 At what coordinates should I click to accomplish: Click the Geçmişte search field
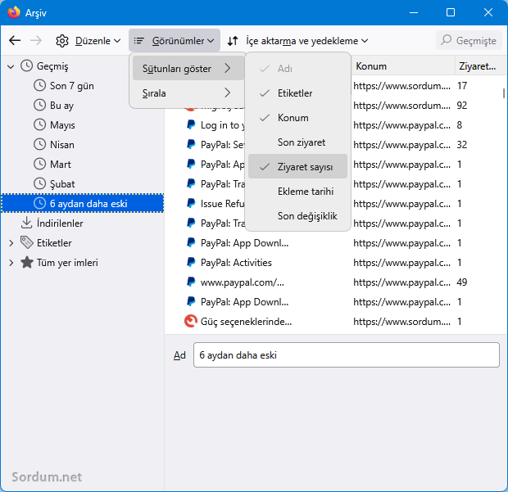coord(469,40)
